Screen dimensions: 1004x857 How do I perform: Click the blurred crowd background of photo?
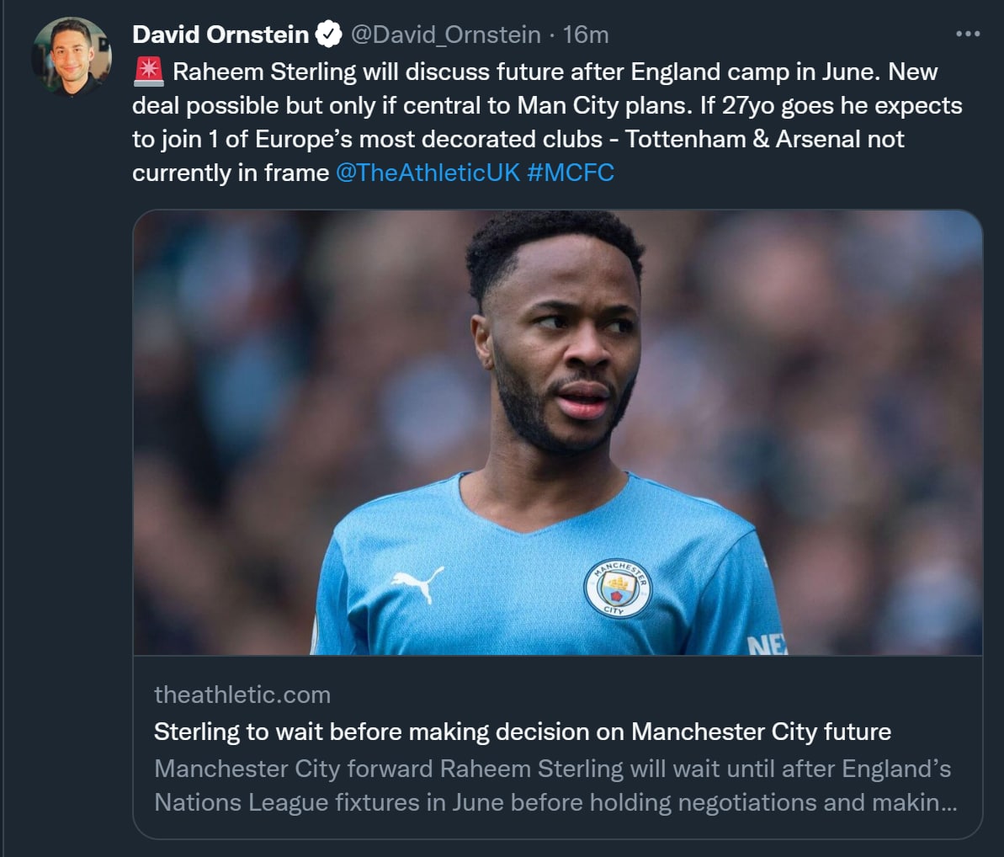coord(842,379)
